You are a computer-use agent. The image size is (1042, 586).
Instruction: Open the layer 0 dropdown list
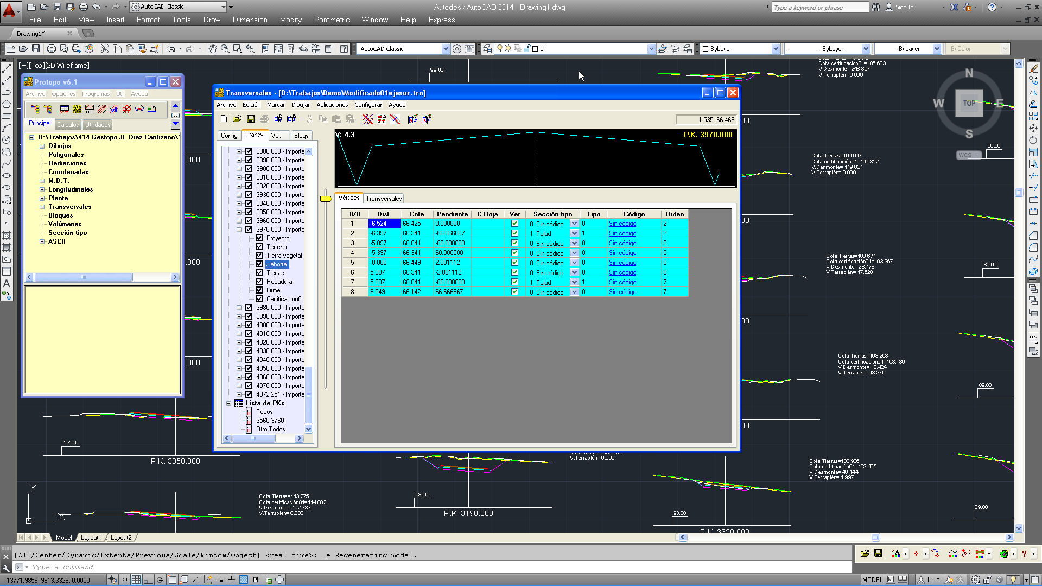[651, 49]
